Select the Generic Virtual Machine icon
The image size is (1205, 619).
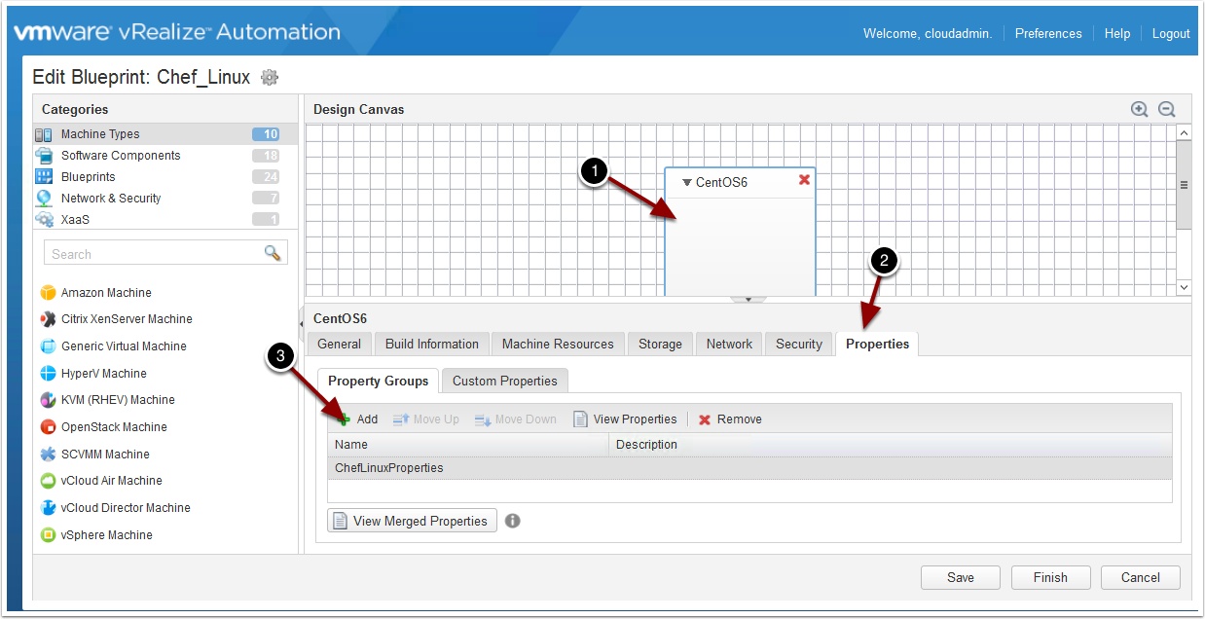pos(48,346)
